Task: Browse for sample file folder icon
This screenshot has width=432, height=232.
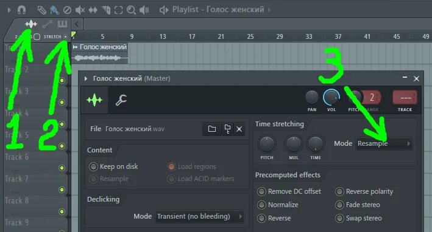Action: (x=212, y=129)
